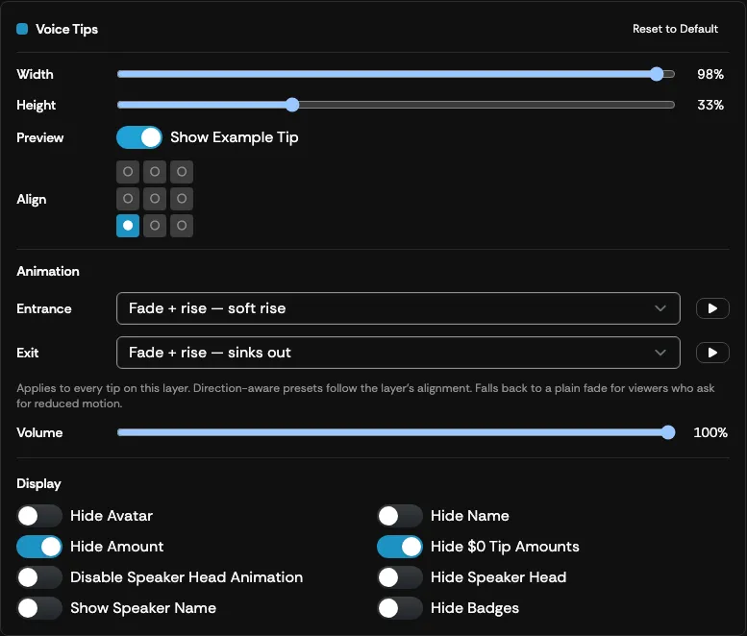Screen dimensions: 747x636
Task: Reset Voice Tips settings to default
Action: (x=675, y=29)
